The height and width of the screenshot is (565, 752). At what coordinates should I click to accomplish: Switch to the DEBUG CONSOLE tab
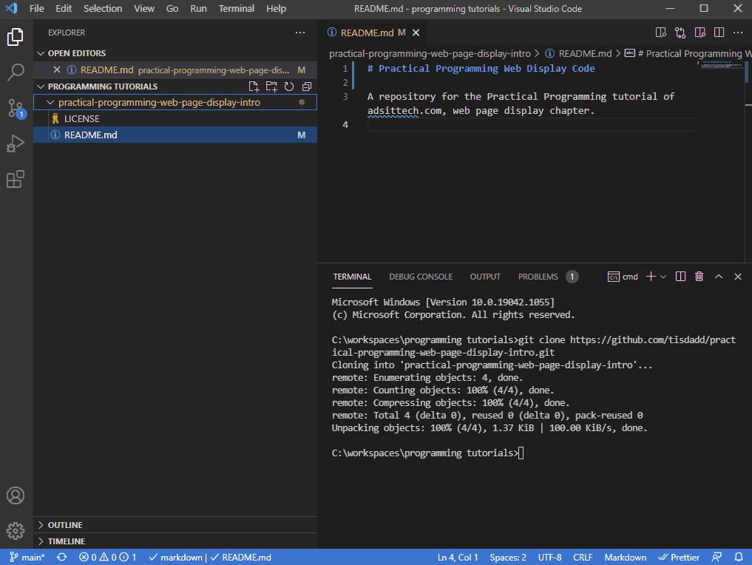[421, 276]
